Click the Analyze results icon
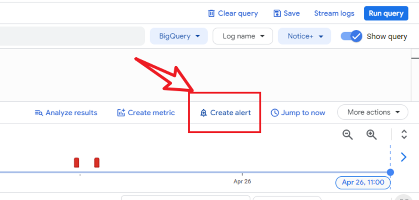 click(x=39, y=113)
